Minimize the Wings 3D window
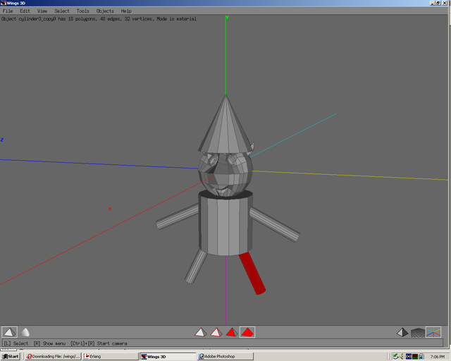Image resolution: width=451 pixels, height=361 pixels. click(x=432, y=3)
